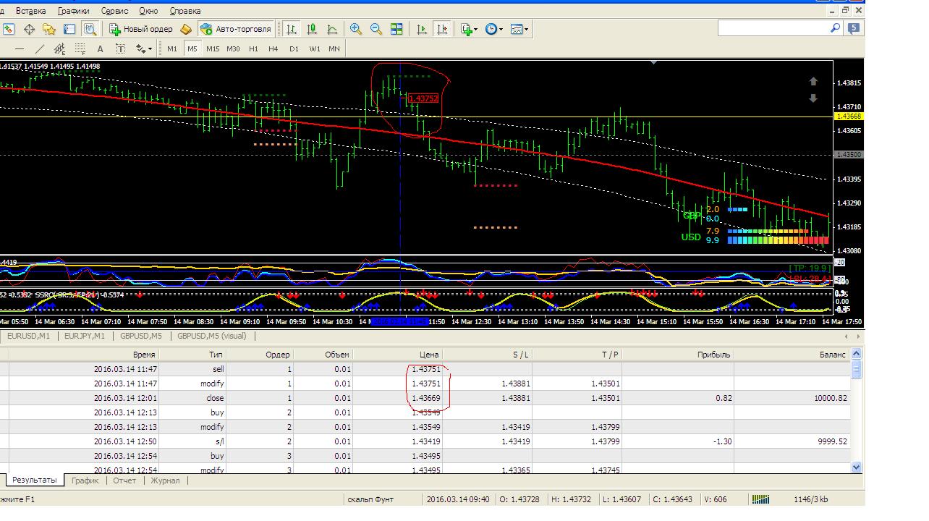The image size is (929, 521).
Task: Click the chart shift triangle marker
Action: 654,63
